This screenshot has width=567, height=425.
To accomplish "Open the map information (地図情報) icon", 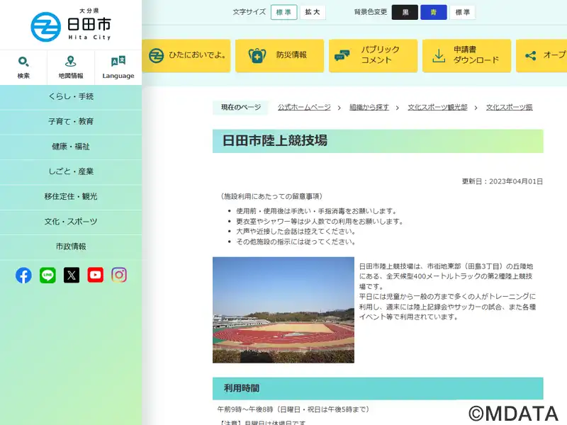I will pos(71,67).
